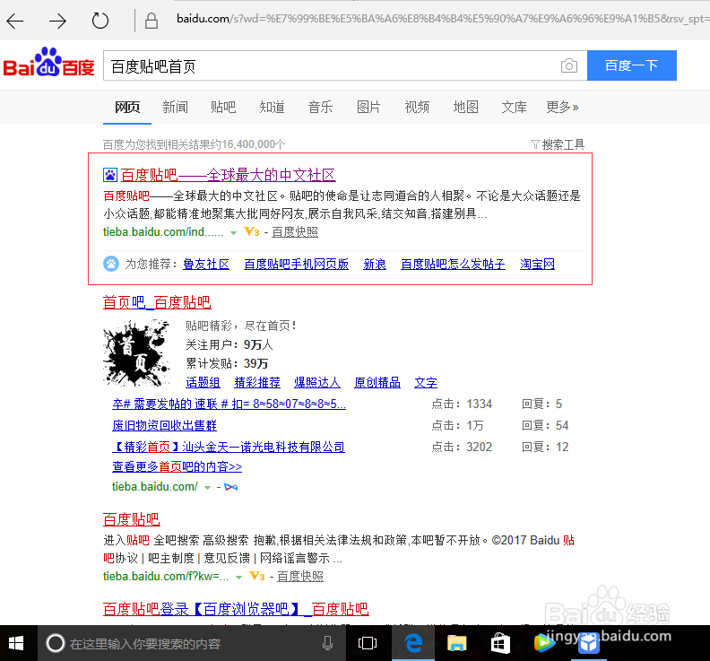
Task: Switch to the 音乐 tab
Action: pos(320,108)
